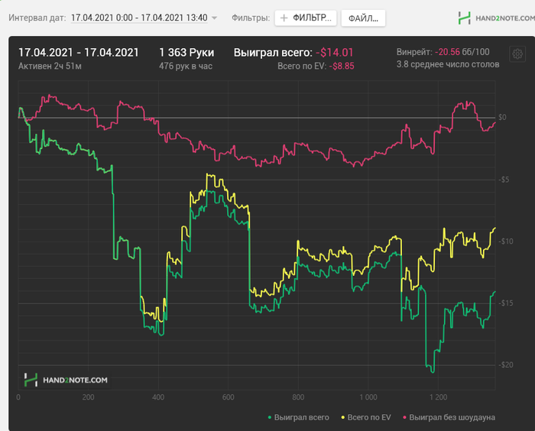Click the -$8.85 EV total value
This screenshot has height=431, width=535.
tap(342, 66)
